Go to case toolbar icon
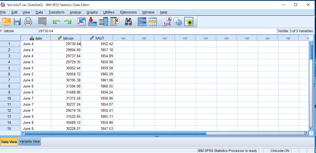The height and width of the screenshot is (153, 316). click(82, 21)
